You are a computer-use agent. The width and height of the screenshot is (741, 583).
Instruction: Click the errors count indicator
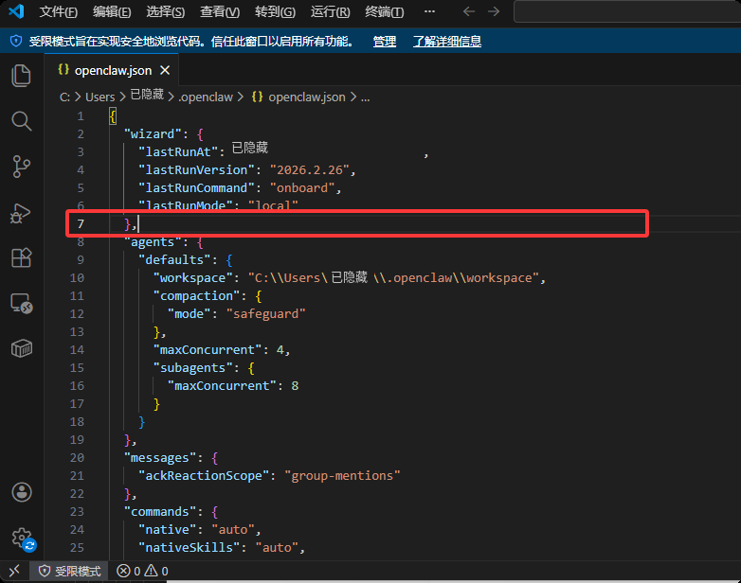tap(129, 572)
